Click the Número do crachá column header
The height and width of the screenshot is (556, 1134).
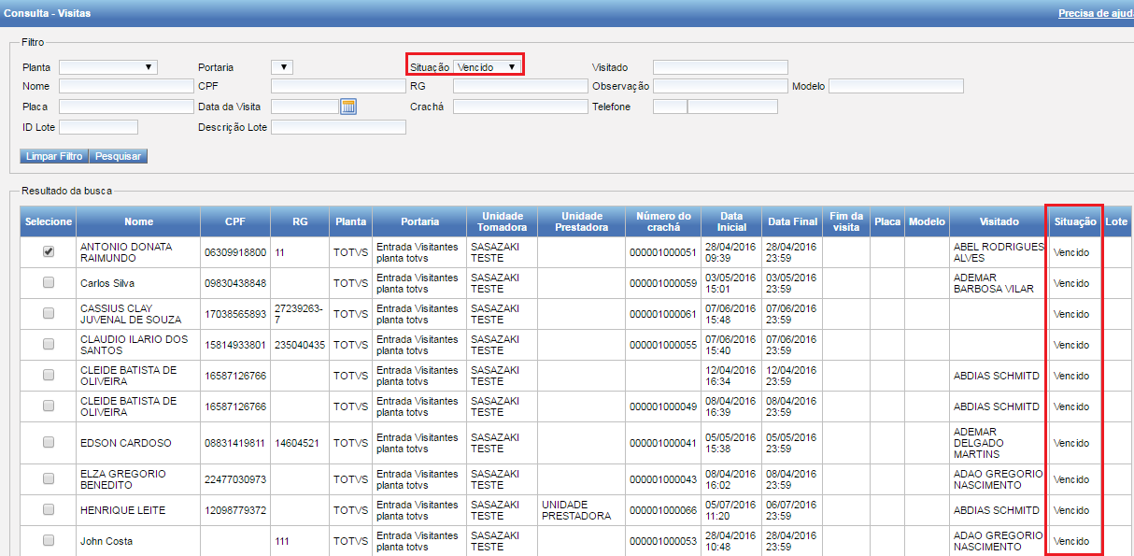point(663,221)
